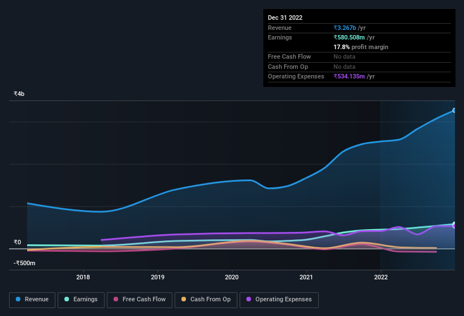The height and width of the screenshot is (316, 464).
Task: Click the -₹500m y-axis label
Action: 24,263
